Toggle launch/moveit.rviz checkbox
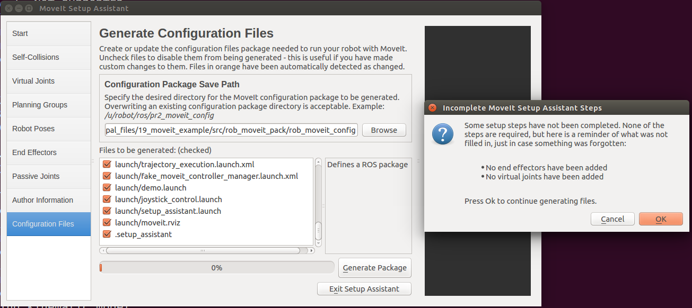This screenshot has height=308, width=692. pos(107,223)
